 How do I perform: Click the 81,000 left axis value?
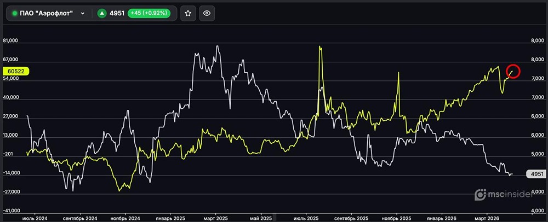pos(10,41)
